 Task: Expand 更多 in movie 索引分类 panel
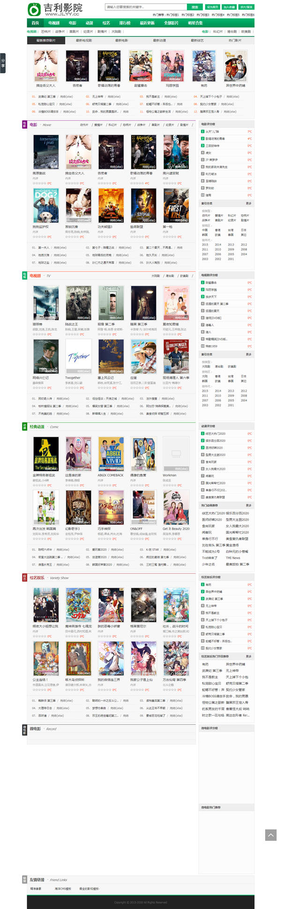[249, 204]
